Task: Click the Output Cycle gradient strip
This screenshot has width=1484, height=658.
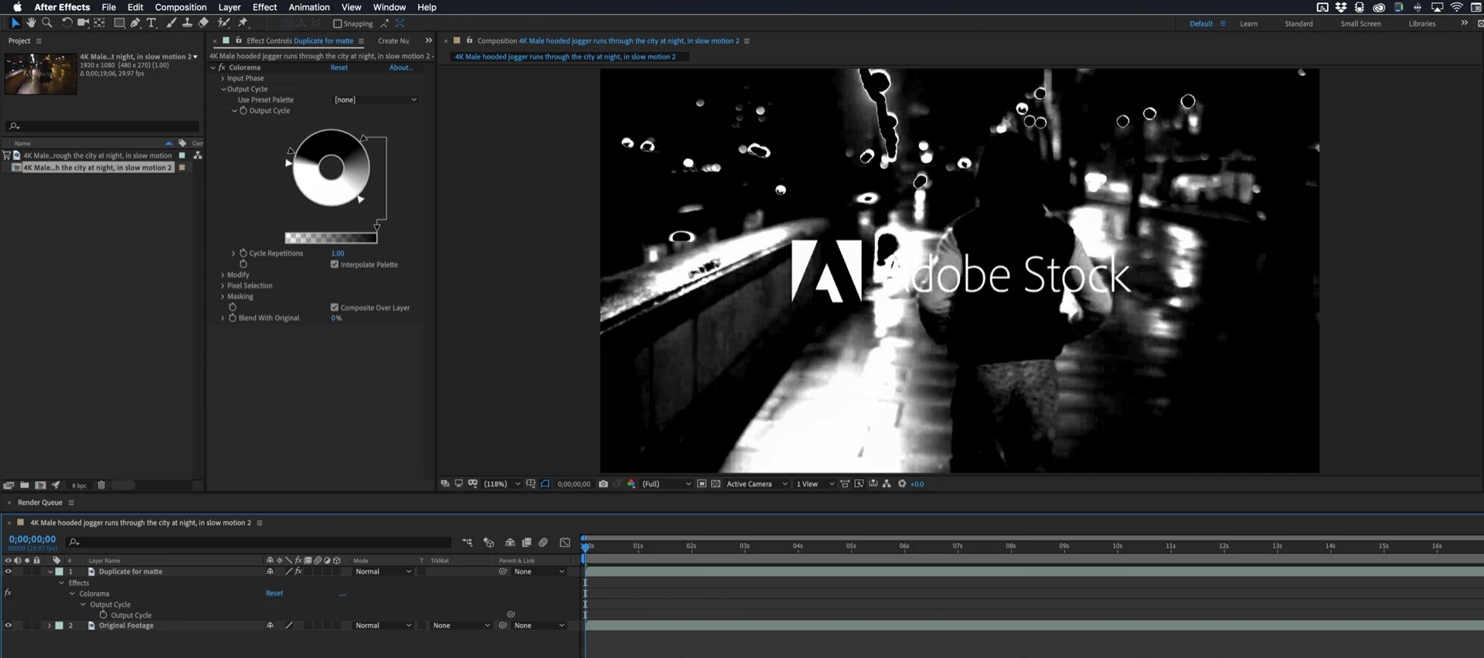Action: [x=331, y=238]
